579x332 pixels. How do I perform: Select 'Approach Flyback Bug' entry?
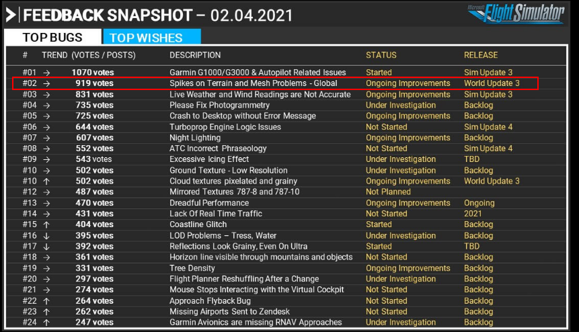pyautogui.click(x=210, y=300)
